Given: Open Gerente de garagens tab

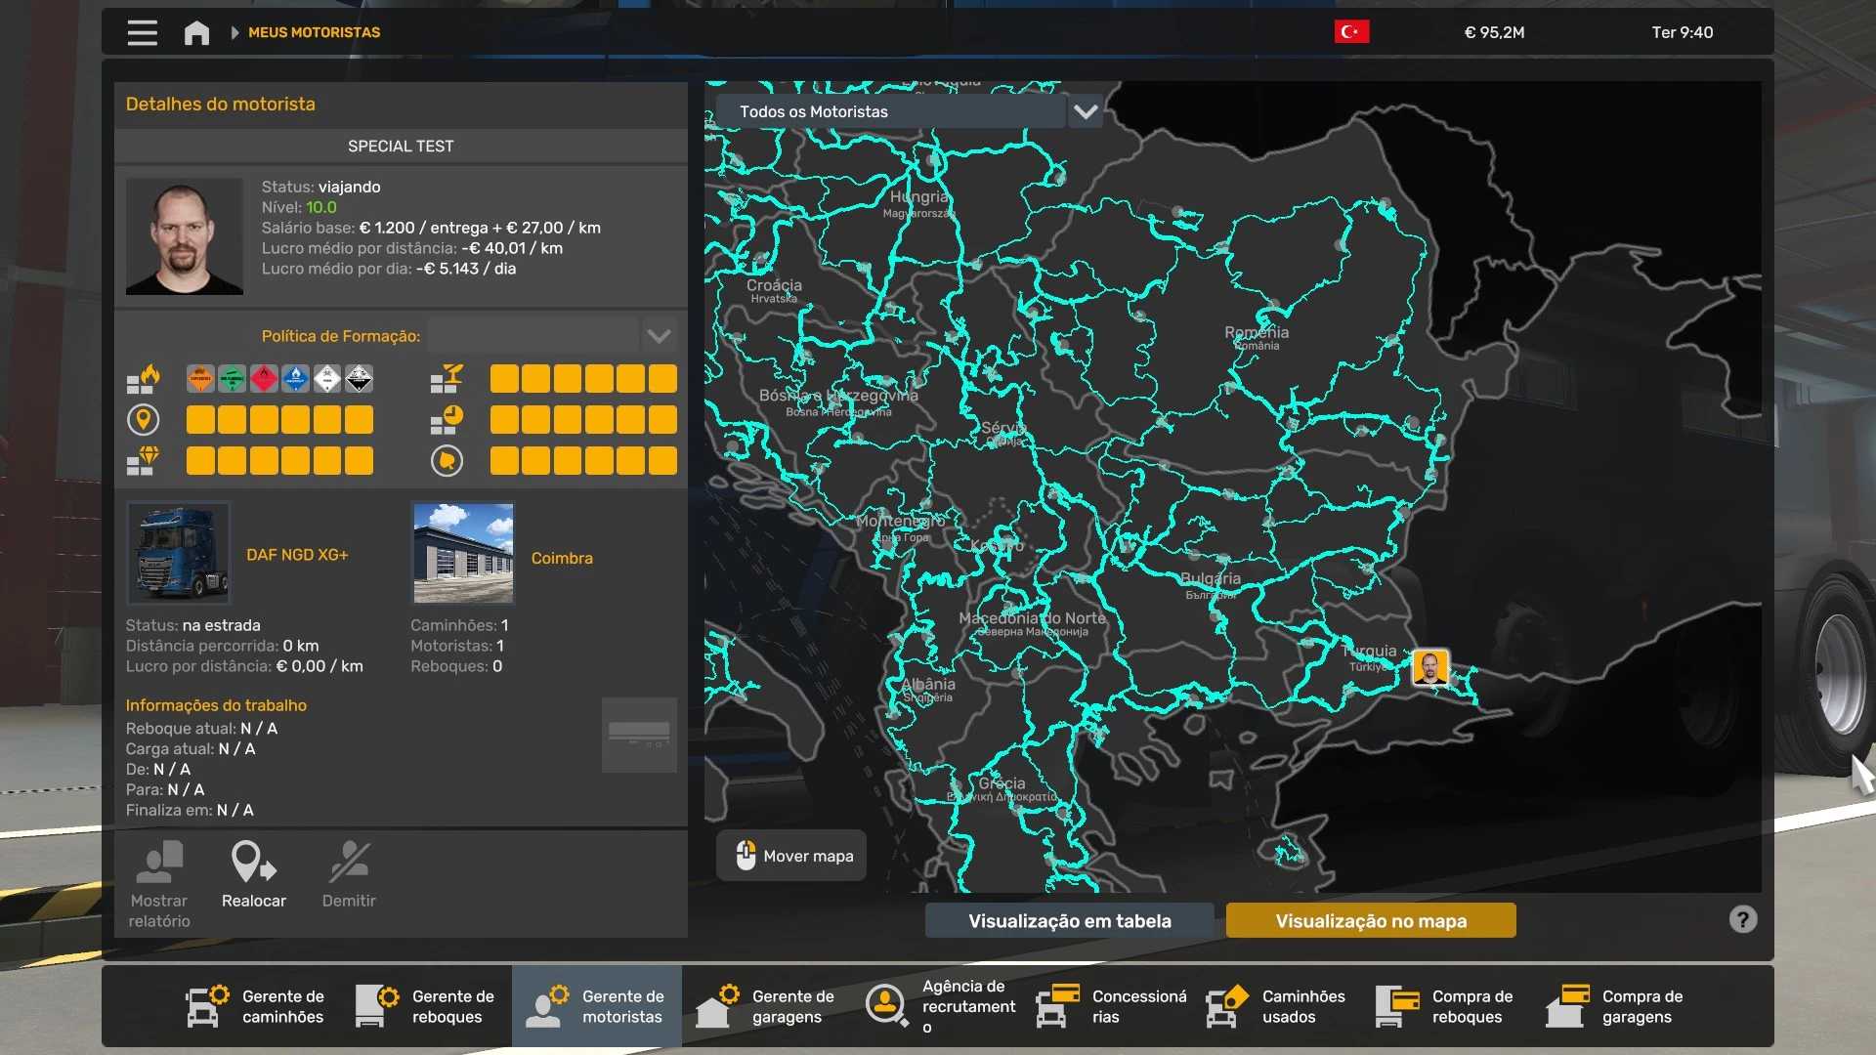Looking at the screenshot, I should (767, 1006).
